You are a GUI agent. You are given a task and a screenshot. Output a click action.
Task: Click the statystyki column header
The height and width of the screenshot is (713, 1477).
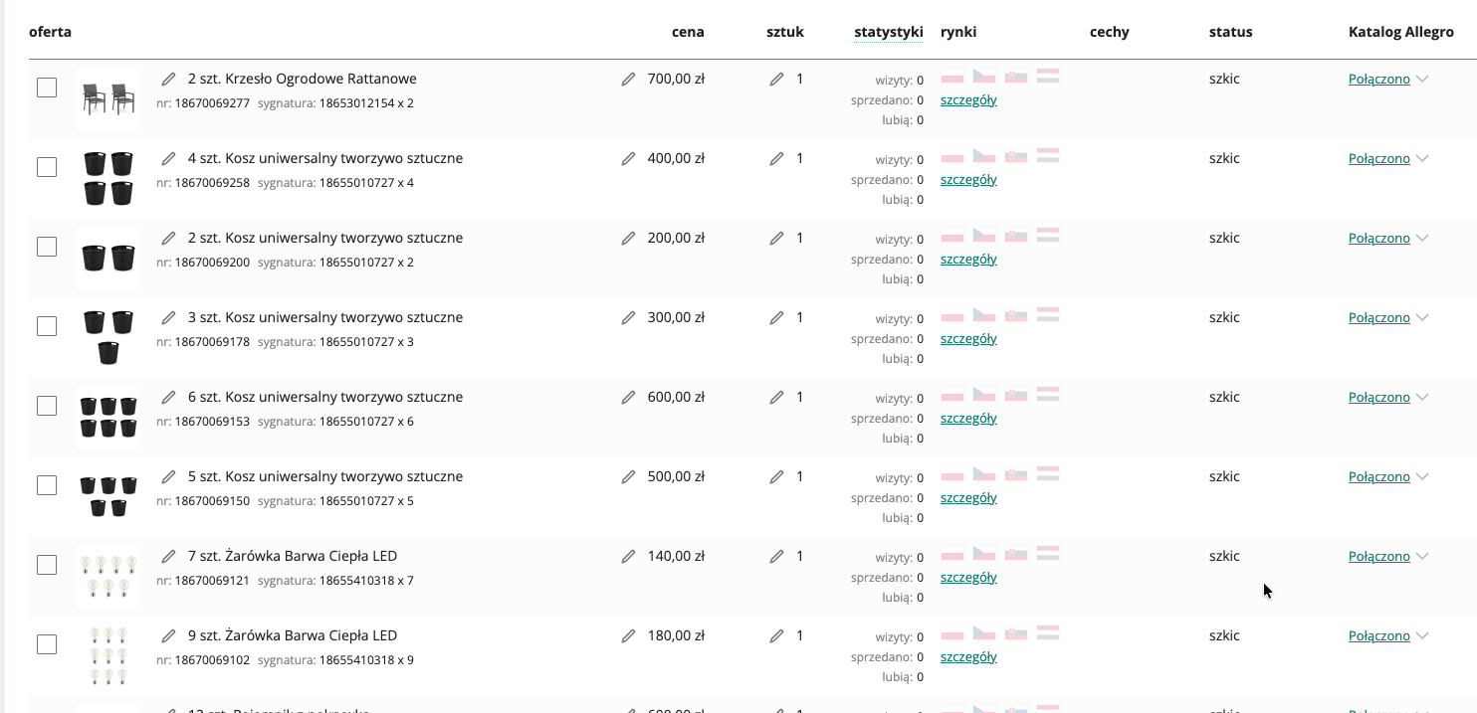[889, 32]
